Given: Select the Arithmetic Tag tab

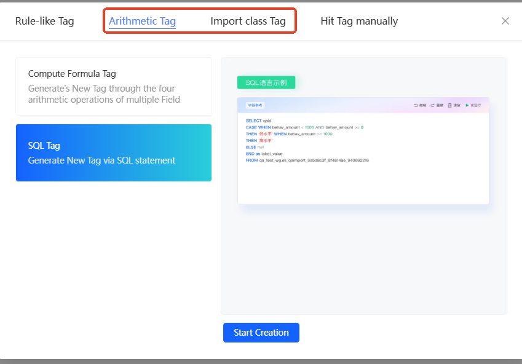Looking at the screenshot, I should pos(142,21).
